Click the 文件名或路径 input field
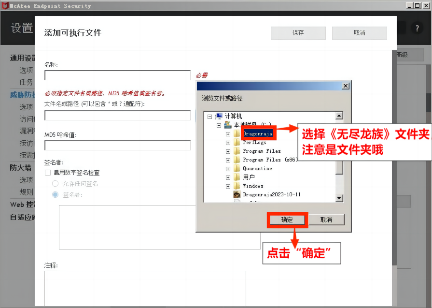This screenshot has height=308, width=432. click(x=118, y=116)
